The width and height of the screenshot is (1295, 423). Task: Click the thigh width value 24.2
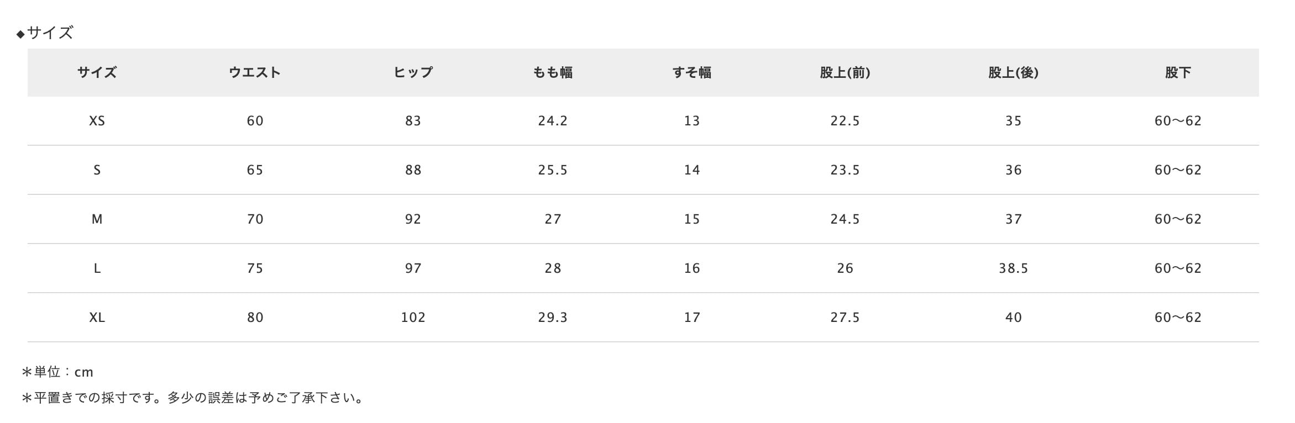(x=553, y=121)
